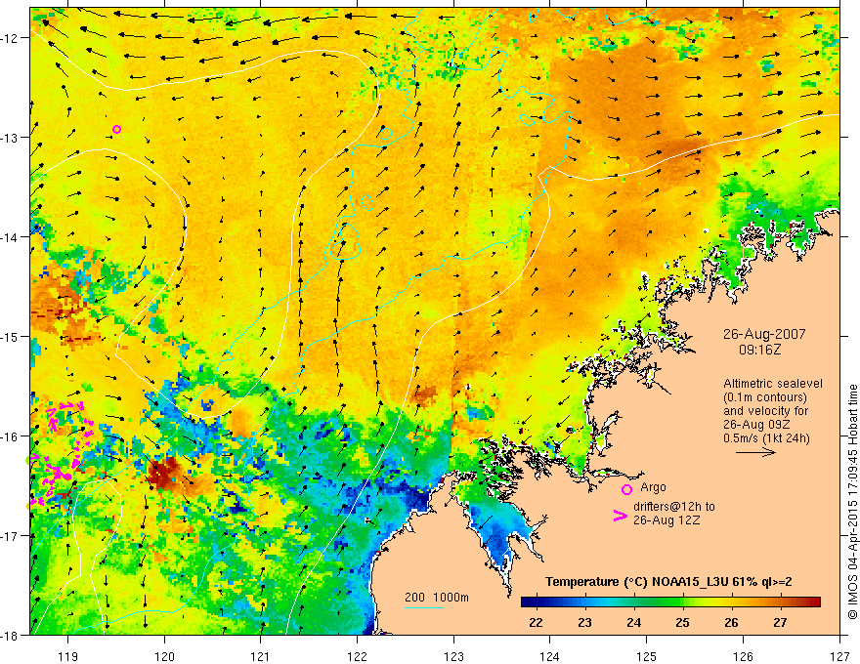
Task: Click the color bar label '22'
Action: (536, 623)
